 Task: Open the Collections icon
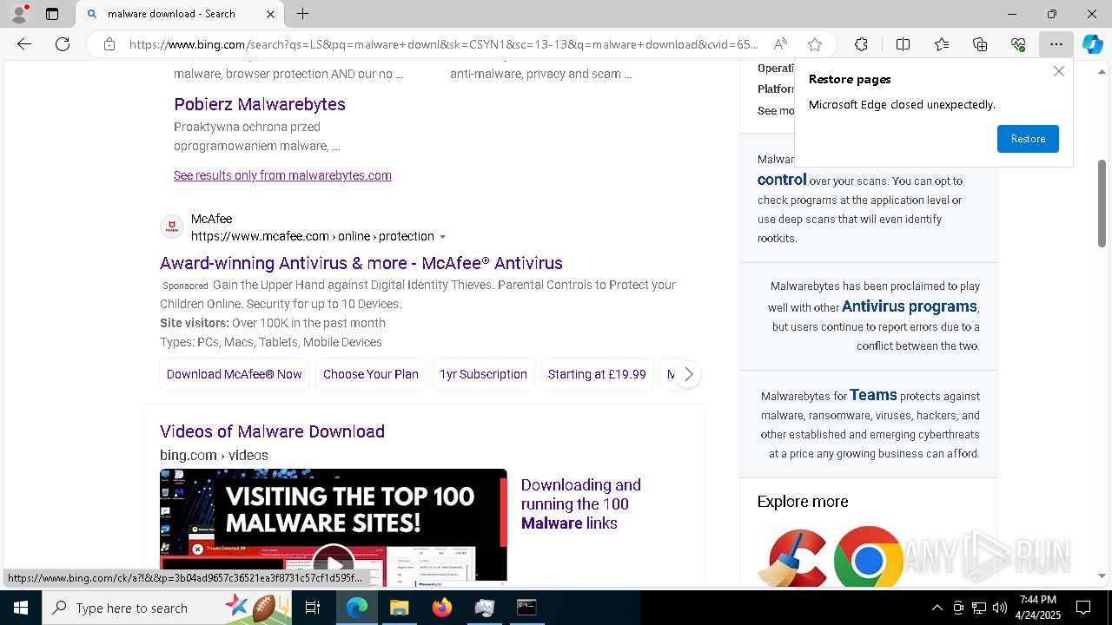pos(980,44)
